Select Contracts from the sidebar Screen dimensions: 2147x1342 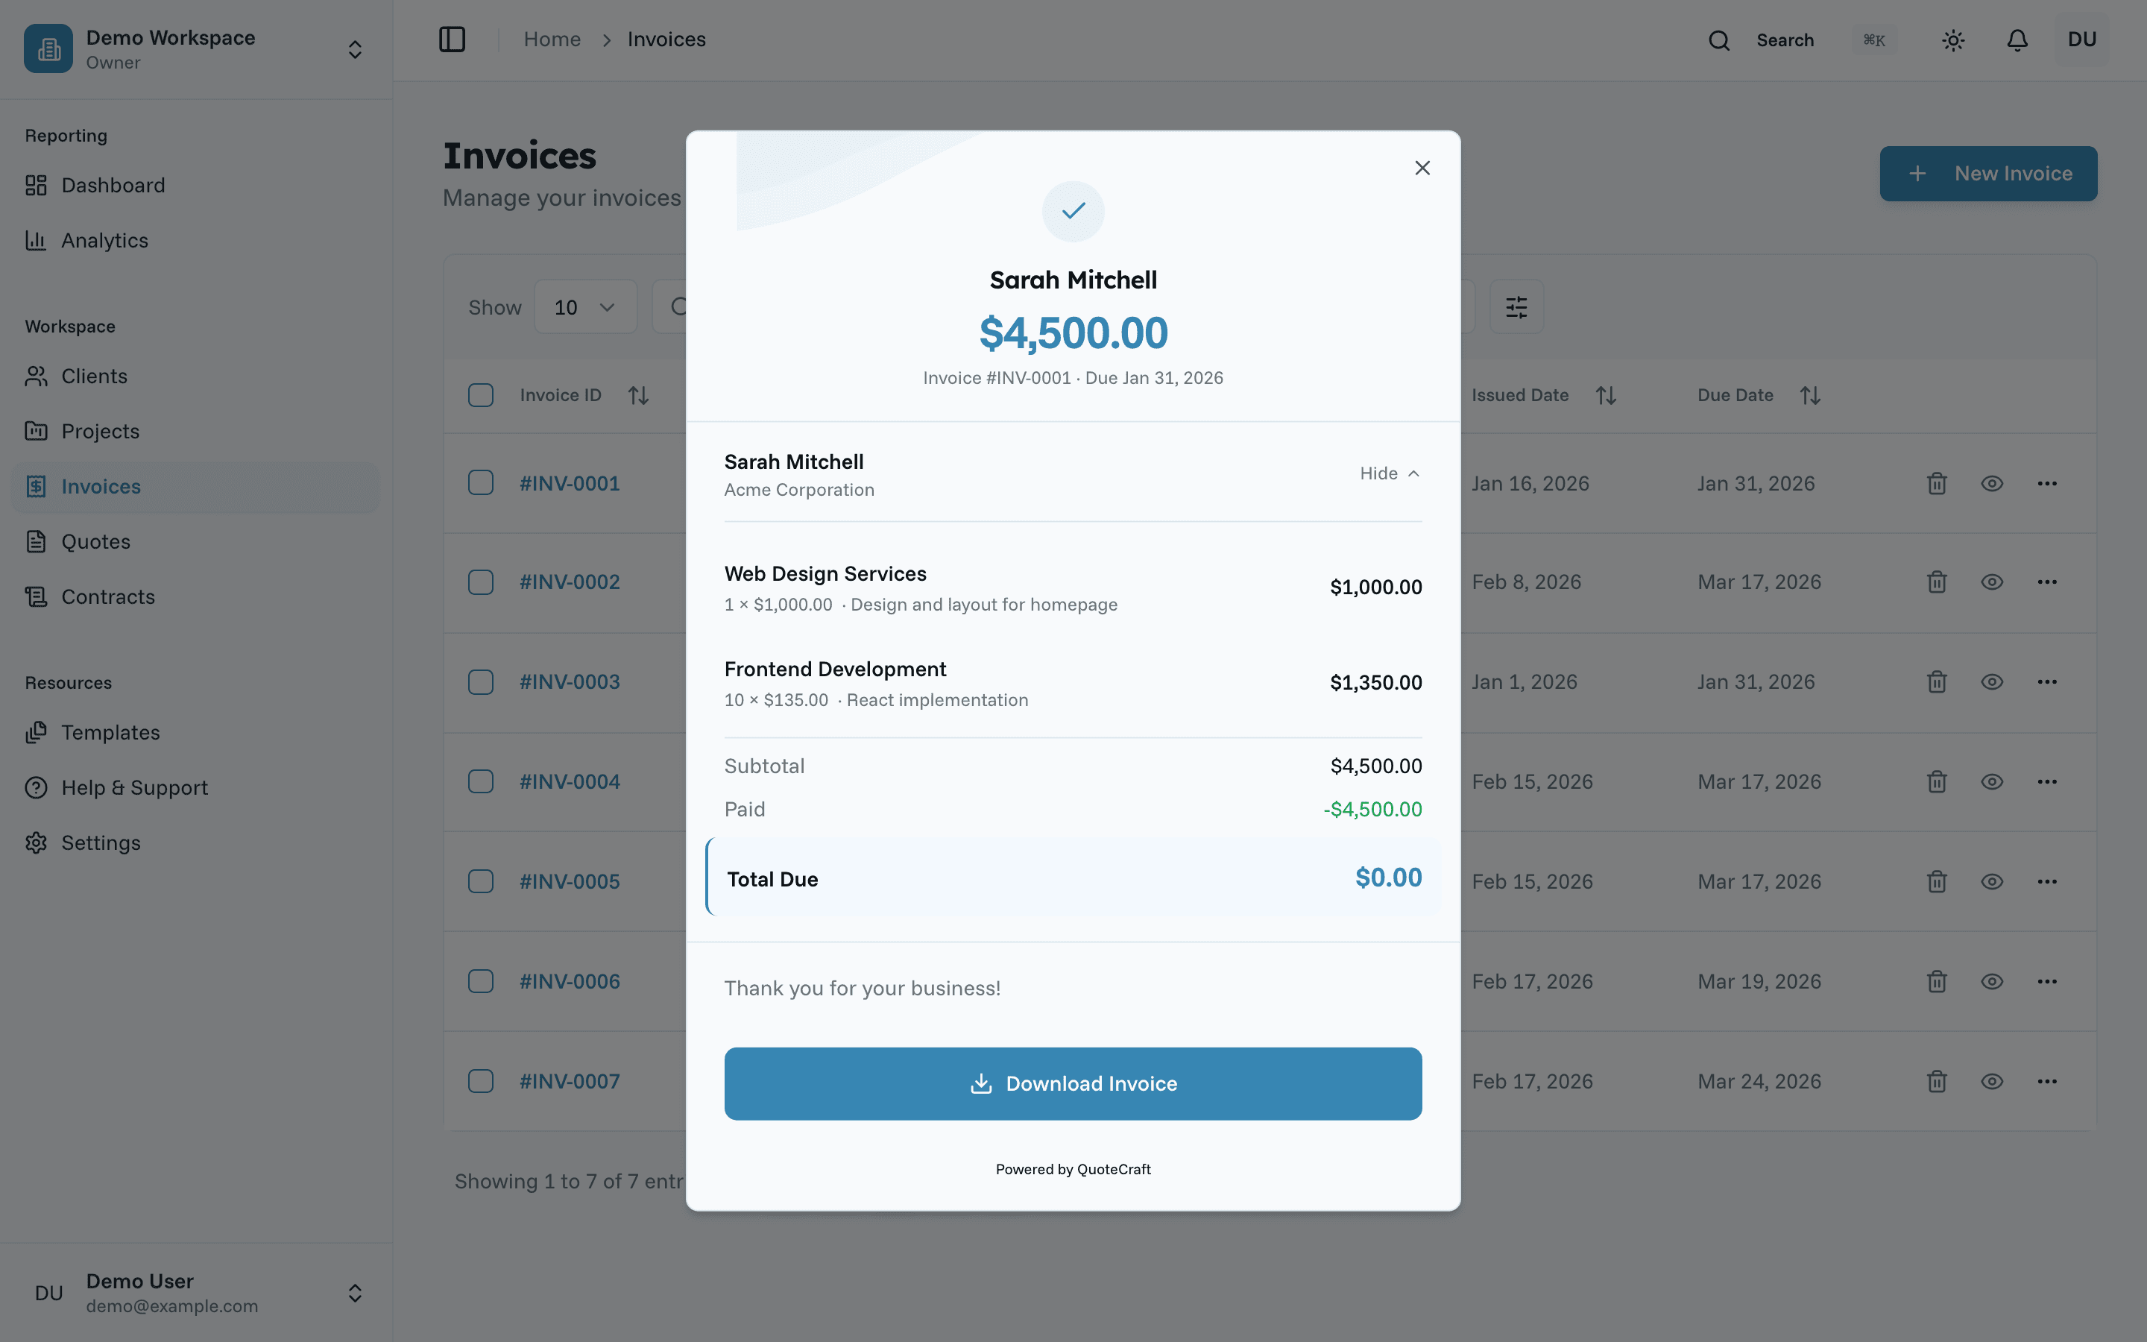(107, 596)
